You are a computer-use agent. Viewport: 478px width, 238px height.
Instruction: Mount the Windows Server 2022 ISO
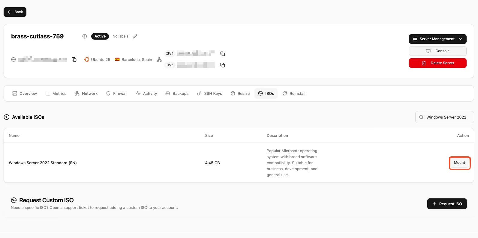pyautogui.click(x=459, y=163)
